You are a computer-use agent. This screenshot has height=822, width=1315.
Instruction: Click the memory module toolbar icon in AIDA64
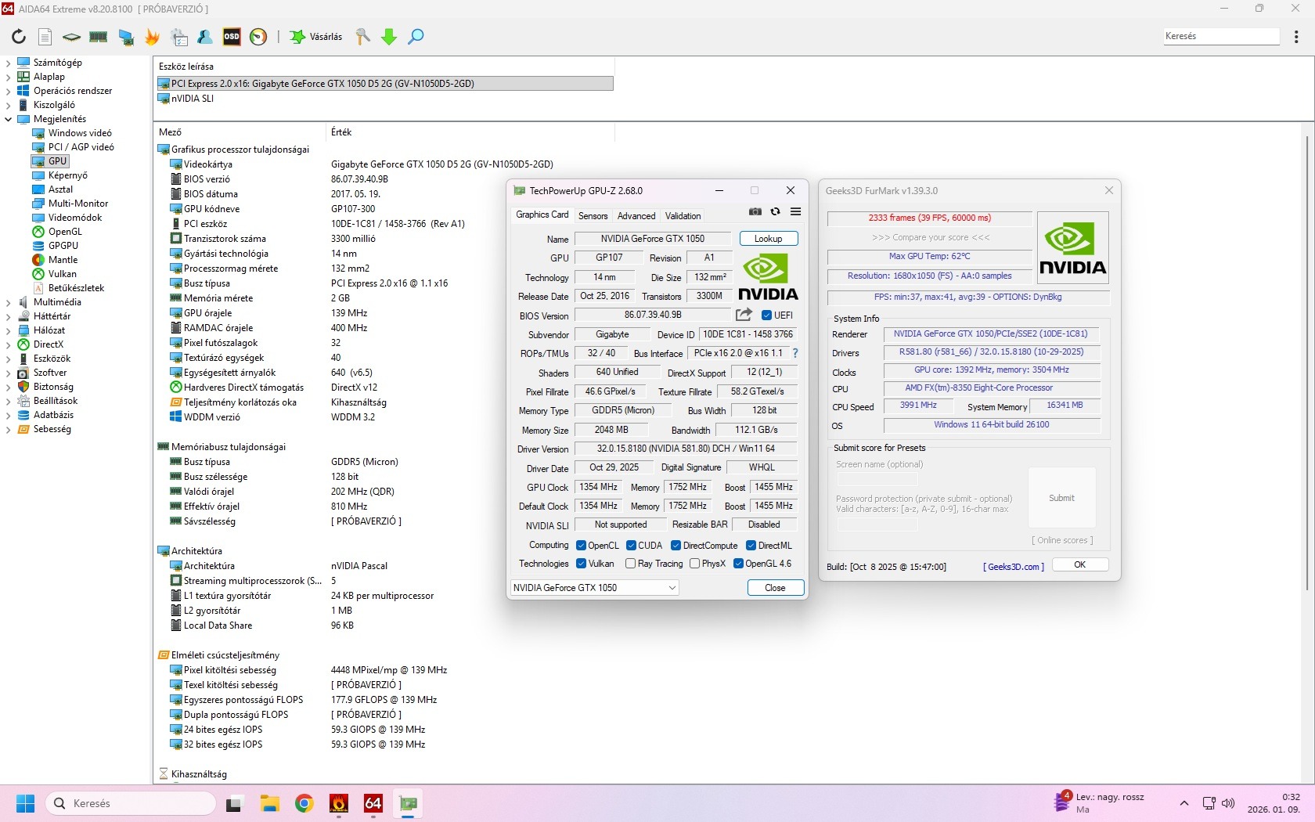tap(99, 37)
